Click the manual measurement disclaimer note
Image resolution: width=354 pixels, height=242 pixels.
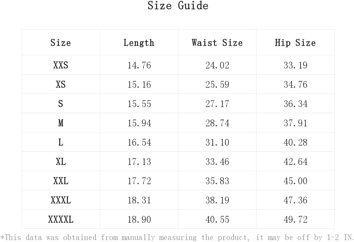click(177, 238)
